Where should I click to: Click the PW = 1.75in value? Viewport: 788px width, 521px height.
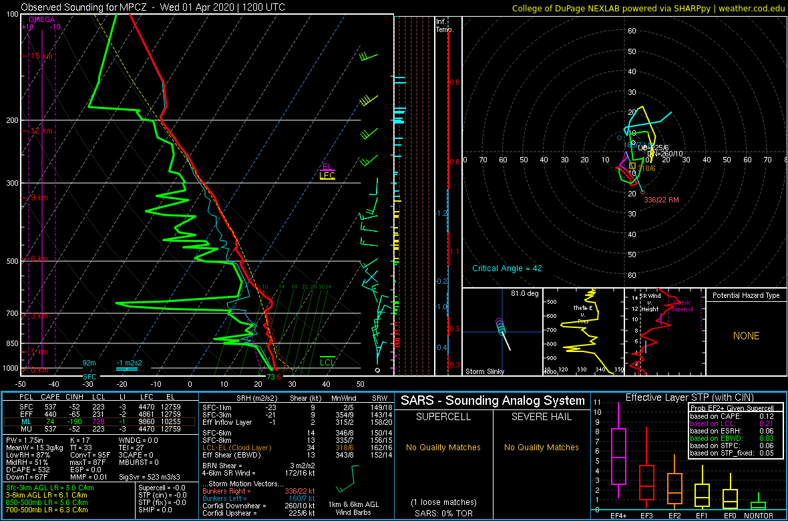27,440
